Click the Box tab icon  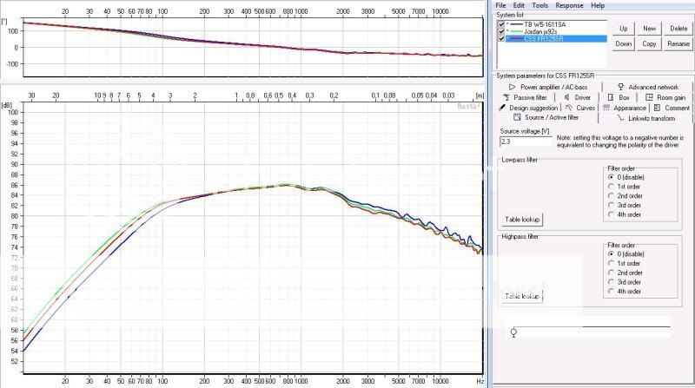point(611,97)
